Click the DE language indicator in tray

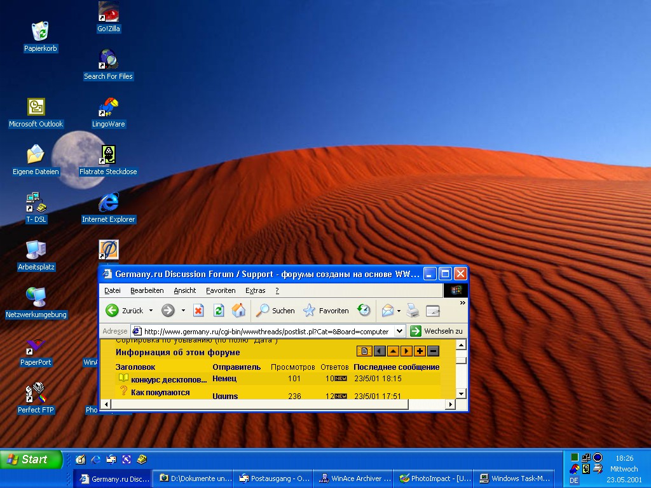574,480
